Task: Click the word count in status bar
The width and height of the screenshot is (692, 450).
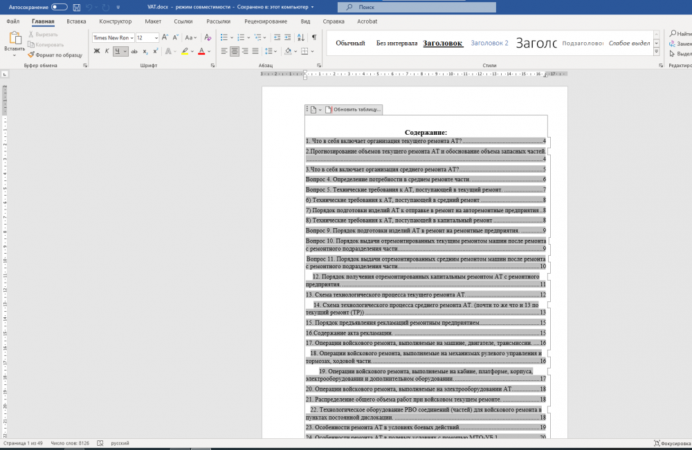Action: [70, 443]
